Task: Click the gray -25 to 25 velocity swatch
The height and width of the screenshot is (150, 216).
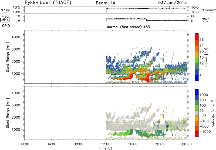Action: click(x=197, y=113)
